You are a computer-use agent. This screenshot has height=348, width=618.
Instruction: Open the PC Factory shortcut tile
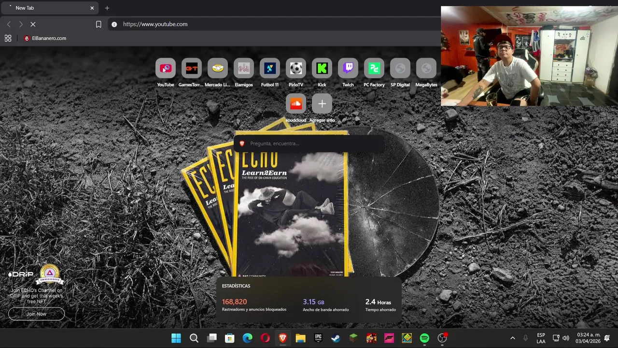pos(374,69)
